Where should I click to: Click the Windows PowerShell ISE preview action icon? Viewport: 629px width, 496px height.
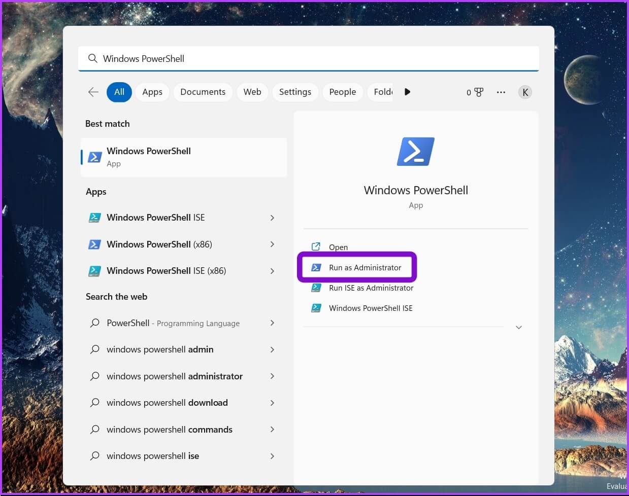coord(316,308)
